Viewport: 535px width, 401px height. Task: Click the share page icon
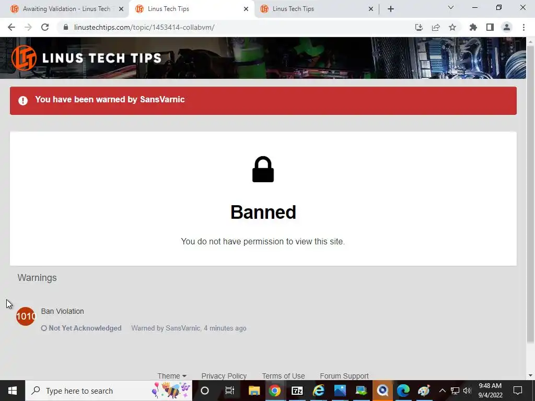(436, 27)
